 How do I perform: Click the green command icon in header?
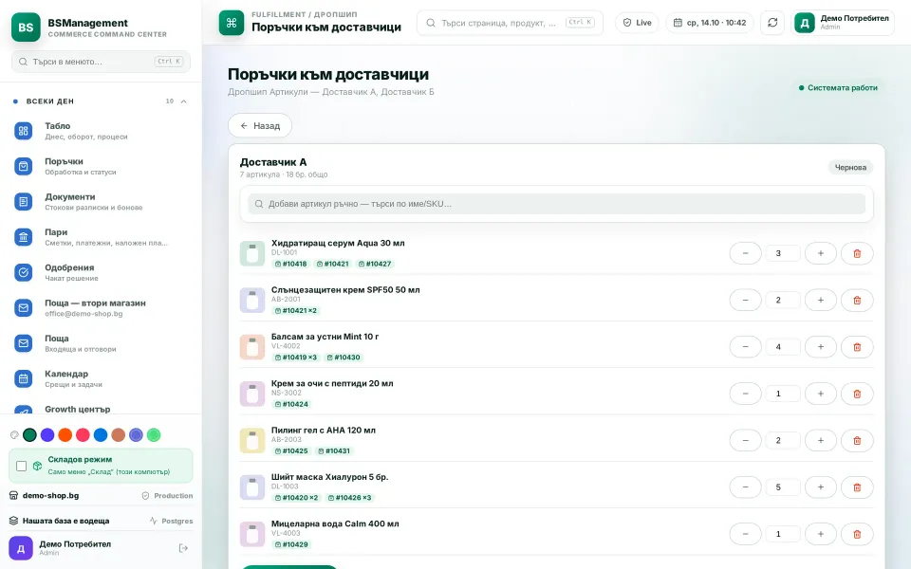point(232,23)
